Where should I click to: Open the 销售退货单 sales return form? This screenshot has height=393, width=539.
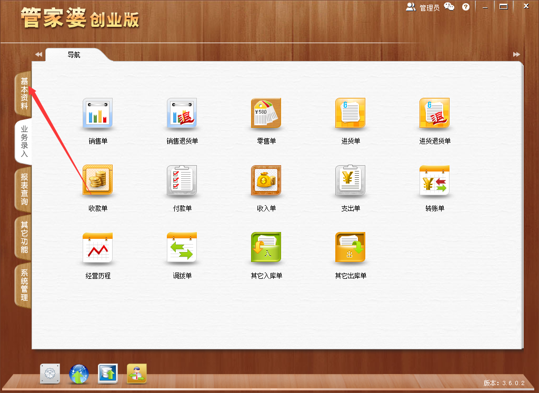(182, 113)
